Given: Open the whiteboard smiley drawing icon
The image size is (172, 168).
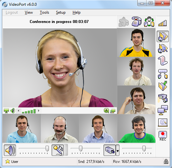Looking at the screenshot, I should click(x=163, y=122).
